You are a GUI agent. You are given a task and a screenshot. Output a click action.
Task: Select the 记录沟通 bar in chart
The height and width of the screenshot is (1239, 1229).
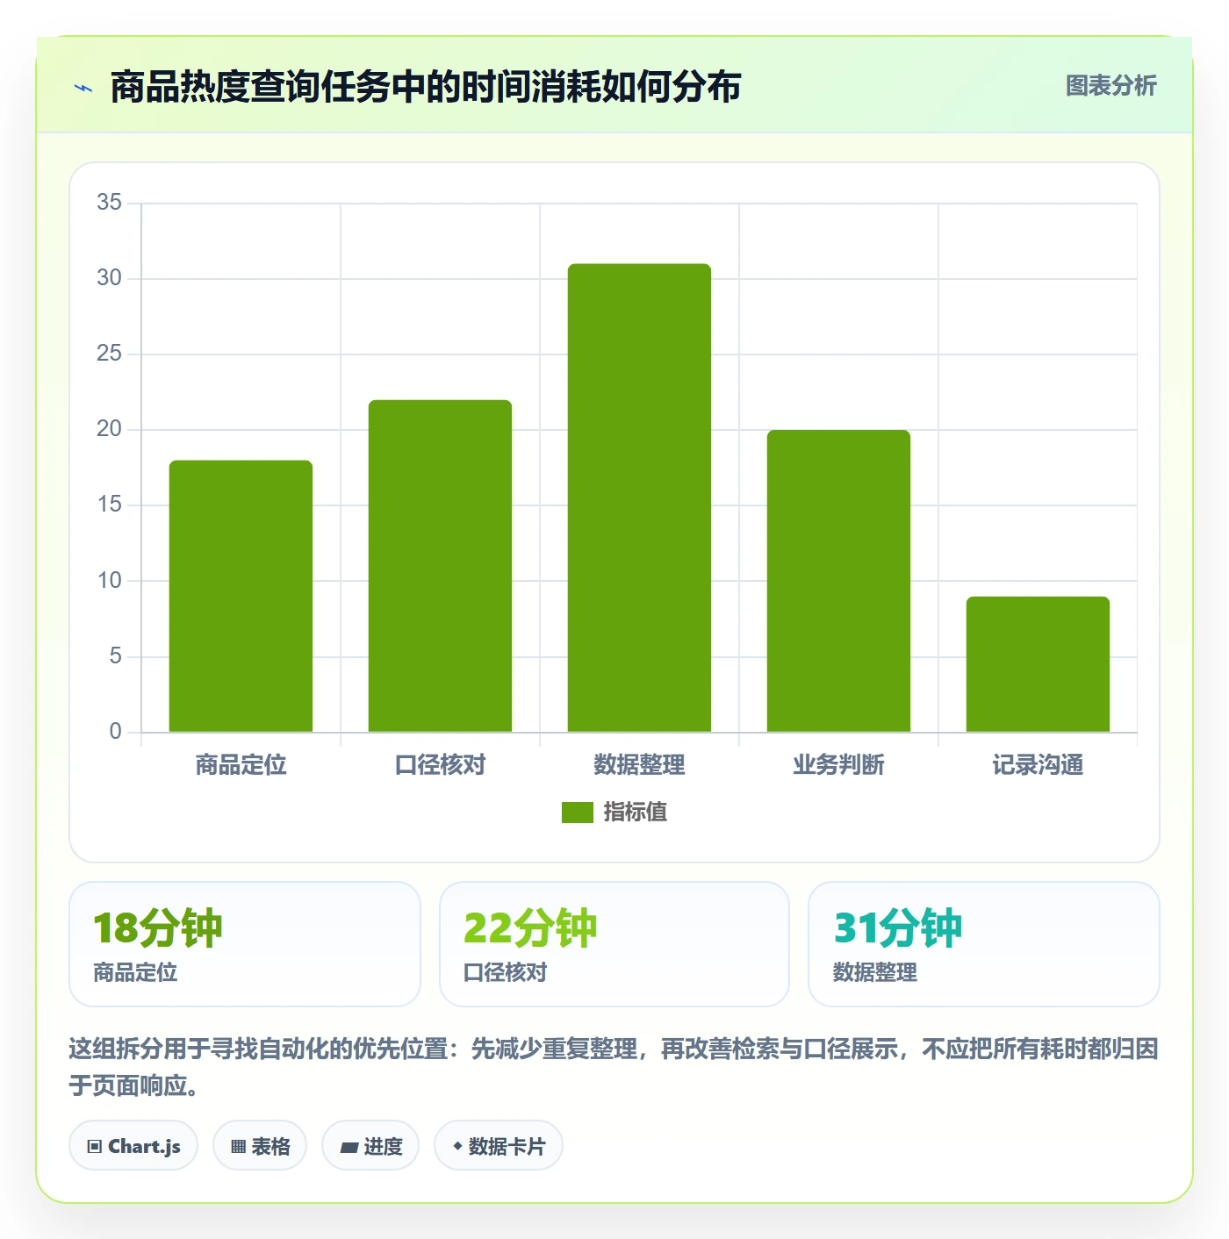1038,664
